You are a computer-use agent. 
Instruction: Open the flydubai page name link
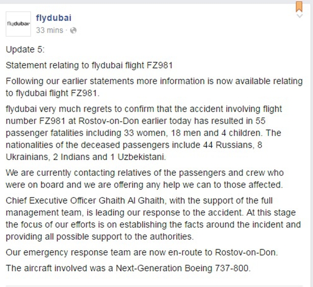point(54,18)
